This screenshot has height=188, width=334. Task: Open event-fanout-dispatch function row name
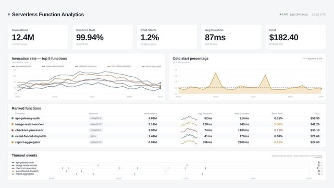pyautogui.click(x=31, y=136)
